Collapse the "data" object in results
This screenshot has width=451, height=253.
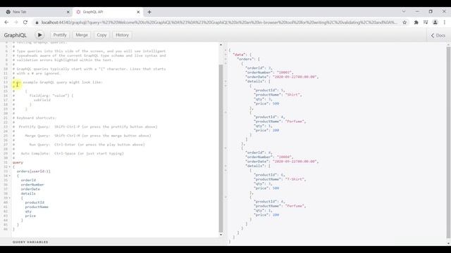coord(225,55)
